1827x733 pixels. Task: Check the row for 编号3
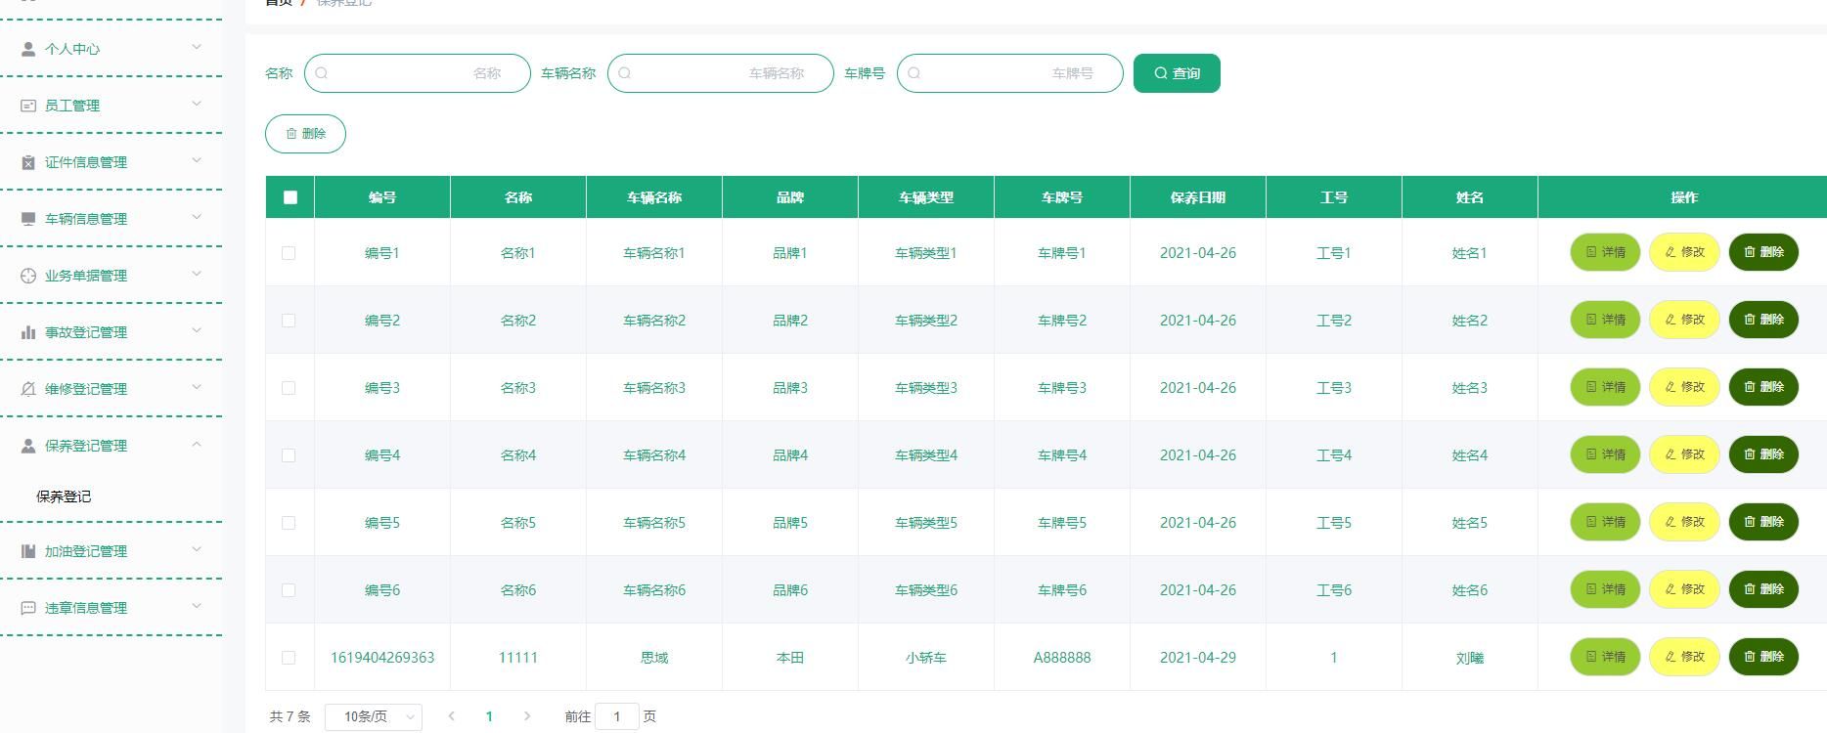click(x=289, y=388)
